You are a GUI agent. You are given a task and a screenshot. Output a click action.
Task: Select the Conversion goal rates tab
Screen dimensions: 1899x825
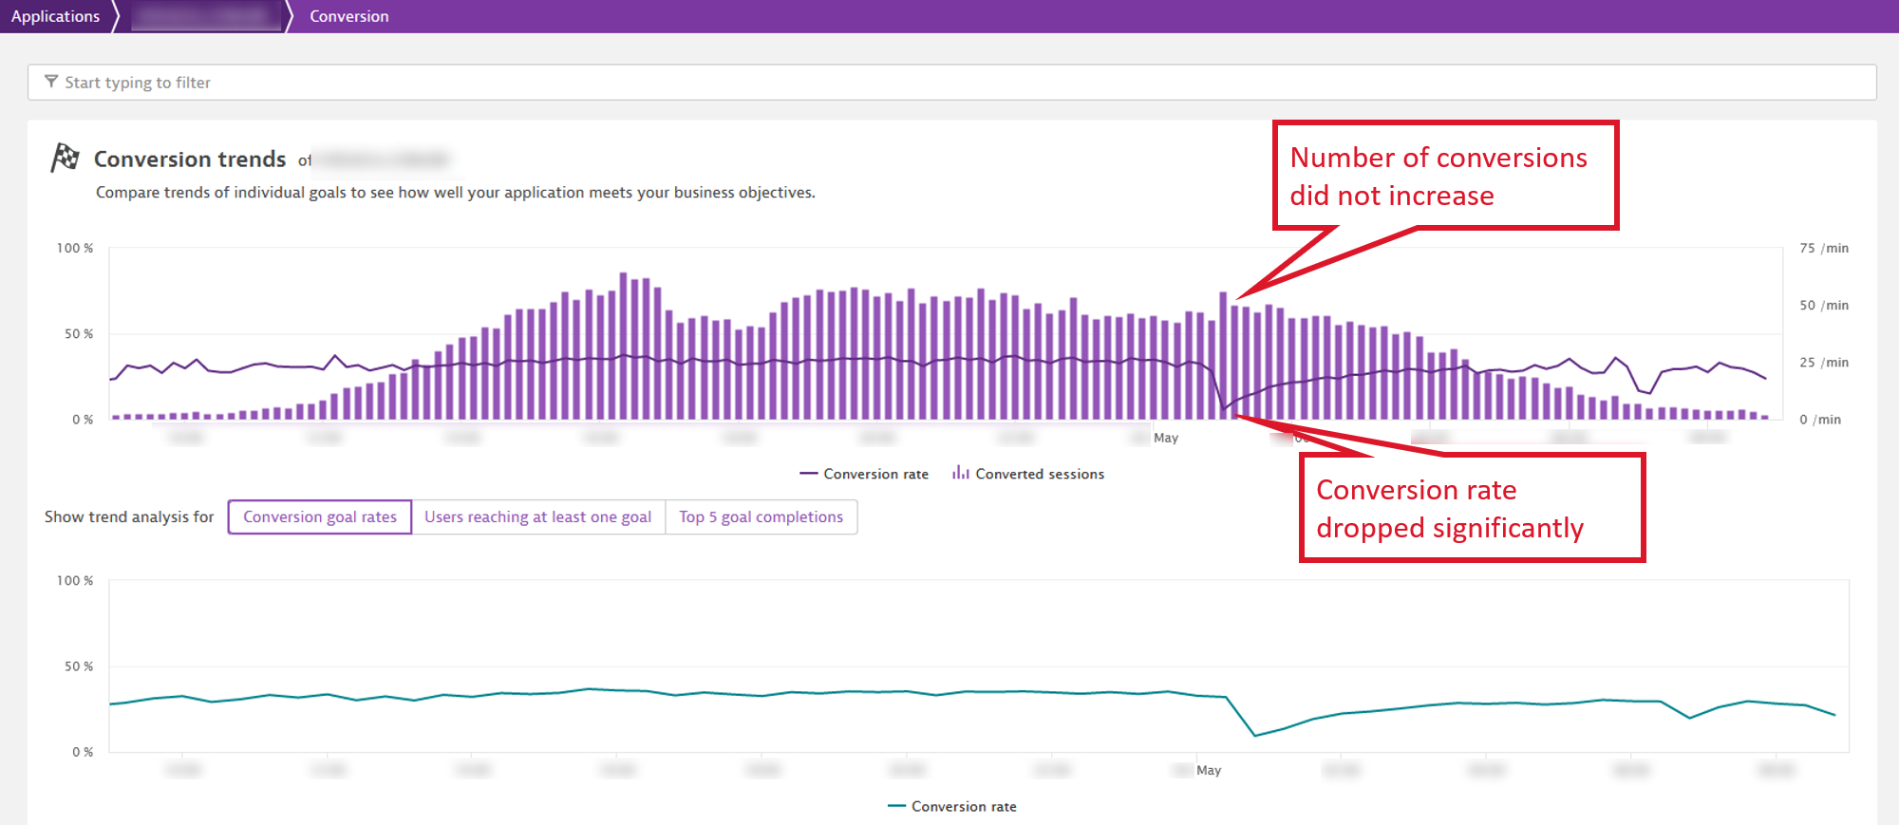tap(320, 517)
